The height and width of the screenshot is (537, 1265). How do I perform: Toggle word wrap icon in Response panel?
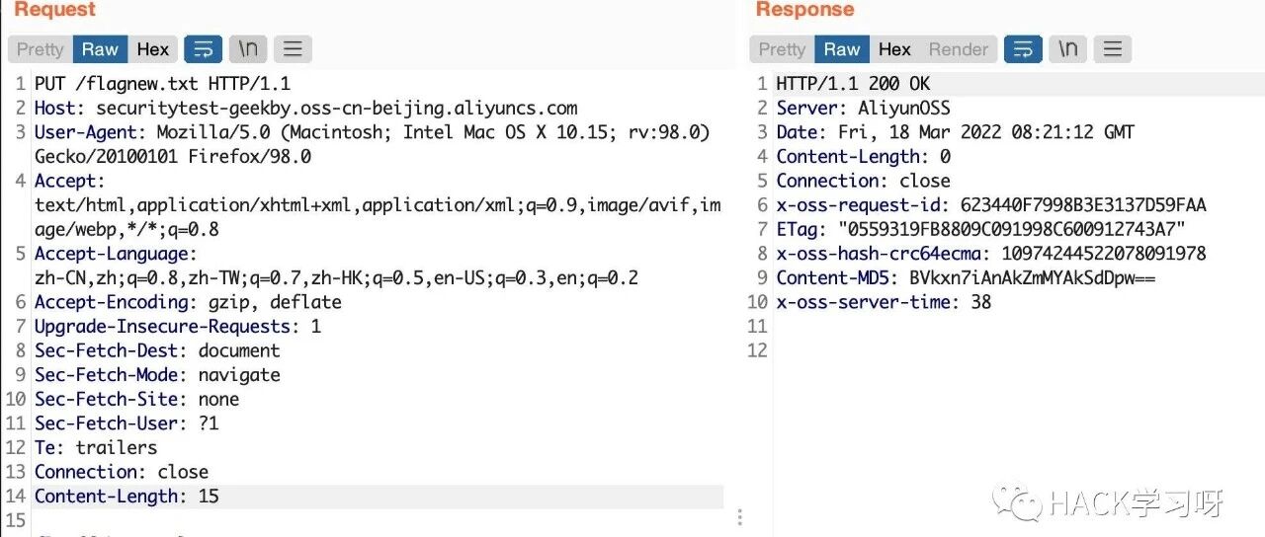[1024, 48]
